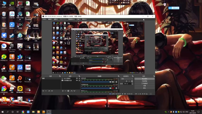The image size is (202, 114).
Task: Open MorphVOX Pro shortcut
Action: tap(20, 5)
